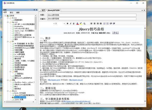Open the 数据库操作 document
152x110 pixels.
[18, 20]
